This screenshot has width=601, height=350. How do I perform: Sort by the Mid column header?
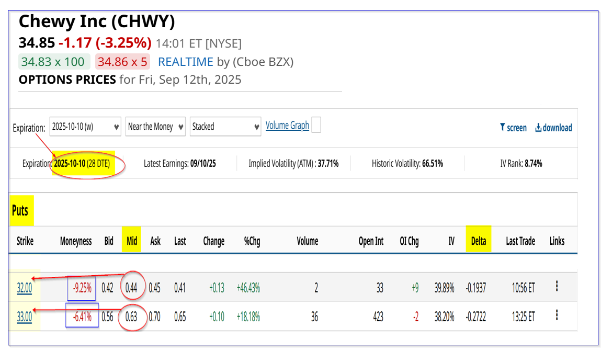(131, 241)
